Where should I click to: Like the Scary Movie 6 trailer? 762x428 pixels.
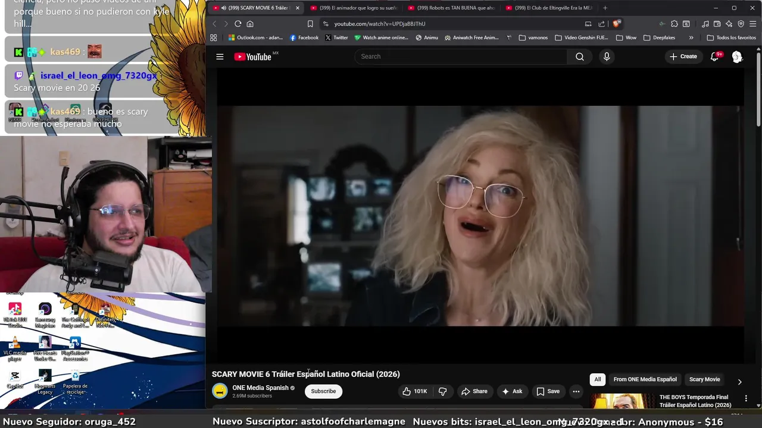tap(414, 391)
